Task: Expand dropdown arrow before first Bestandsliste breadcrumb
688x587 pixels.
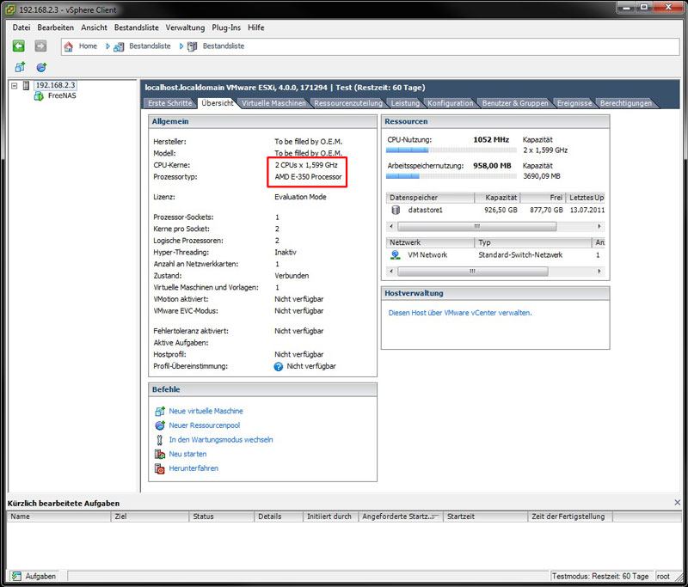Action: click(108, 46)
